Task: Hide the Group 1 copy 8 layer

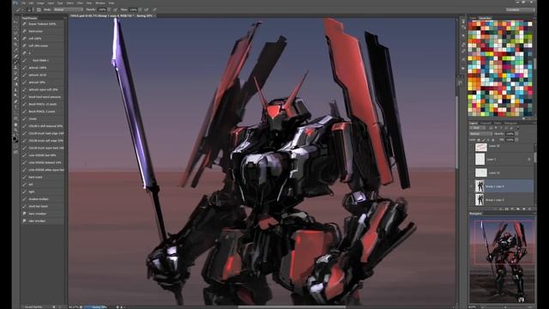Action: [x=471, y=186]
